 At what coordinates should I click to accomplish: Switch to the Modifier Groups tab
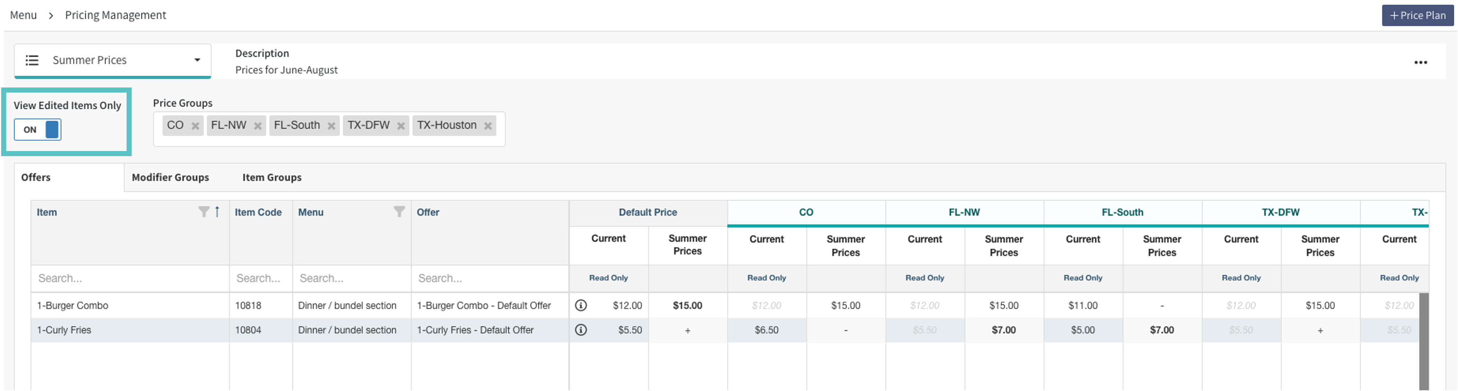coord(171,178)
